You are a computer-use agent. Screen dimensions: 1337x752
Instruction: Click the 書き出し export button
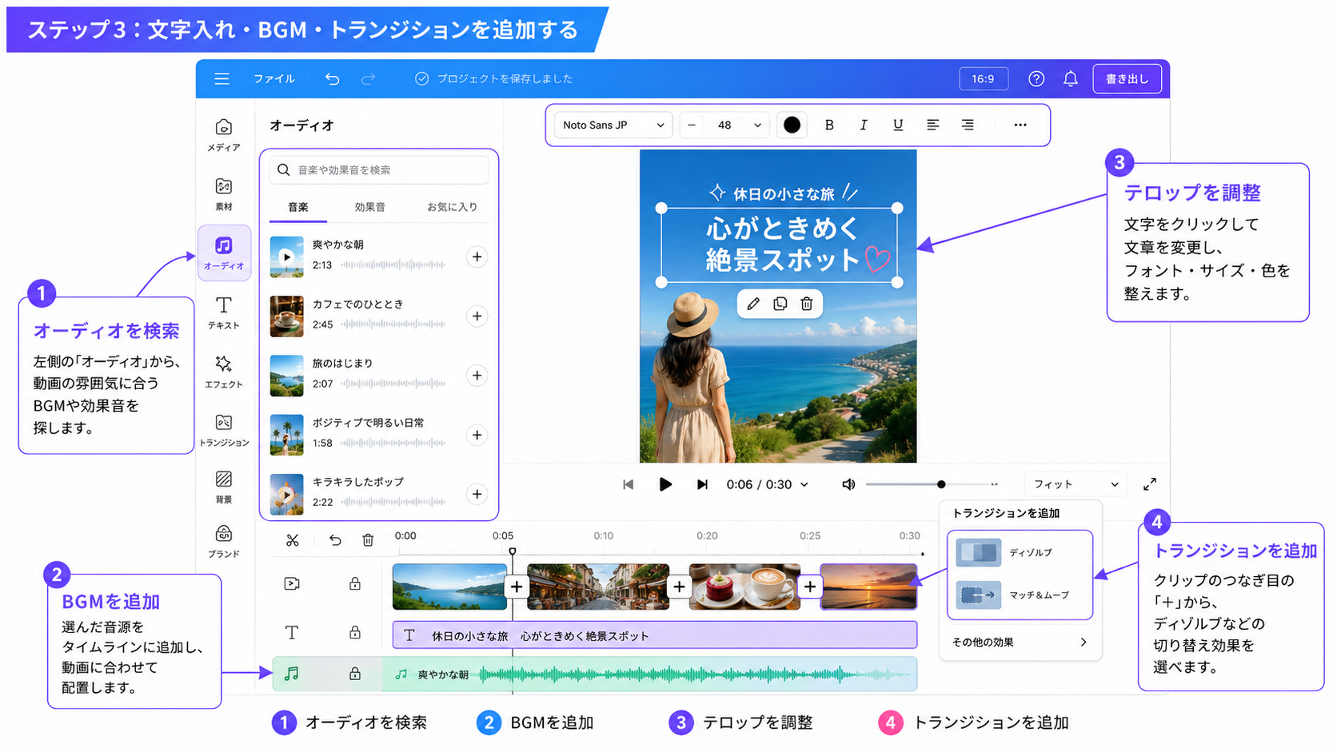click(x=1127, y=78)
